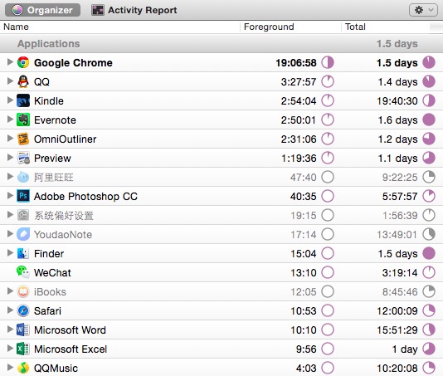This screenshot has height=376, width=443.
Task: Click Google Chrome's total time pie indicator
Action: (x=429, y=62)
